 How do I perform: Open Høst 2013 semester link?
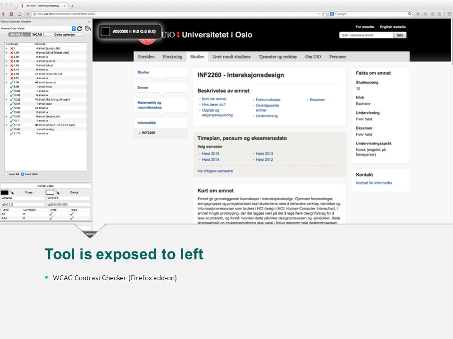tap(264, 153)
